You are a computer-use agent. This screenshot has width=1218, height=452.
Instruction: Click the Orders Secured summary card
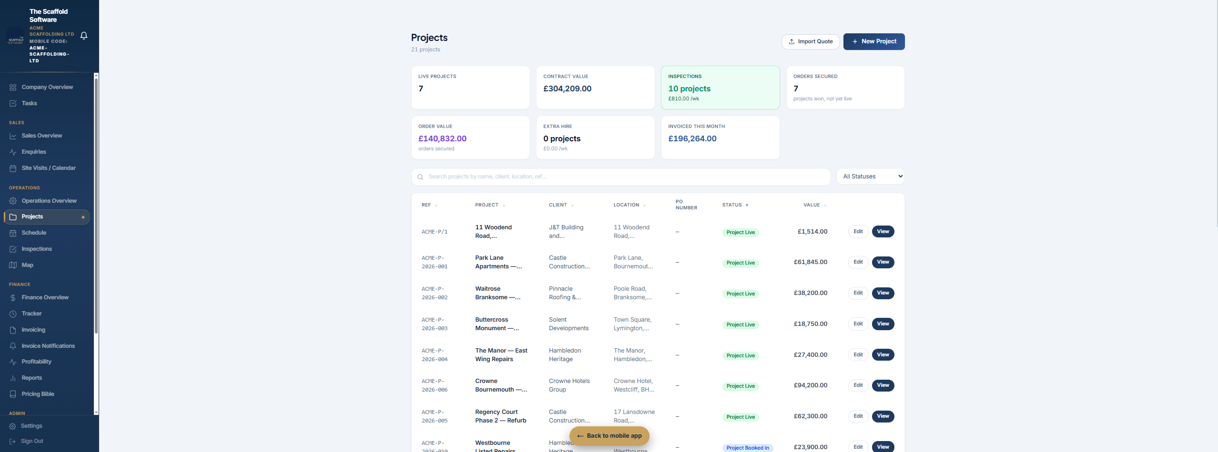pyautogui.click(x=845, y=88)
